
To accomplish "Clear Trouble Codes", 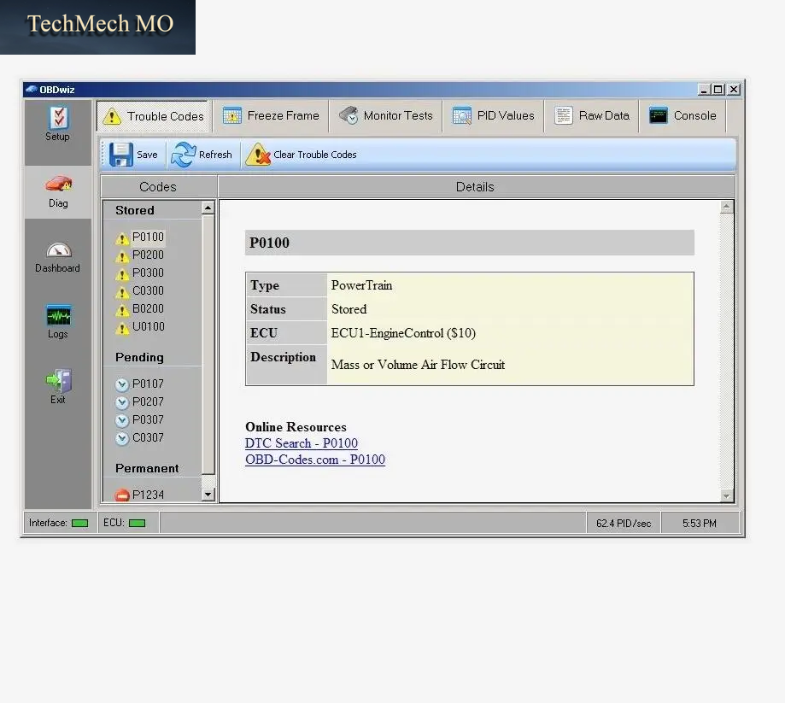I will pyautogui.click(x=301, y=155).
